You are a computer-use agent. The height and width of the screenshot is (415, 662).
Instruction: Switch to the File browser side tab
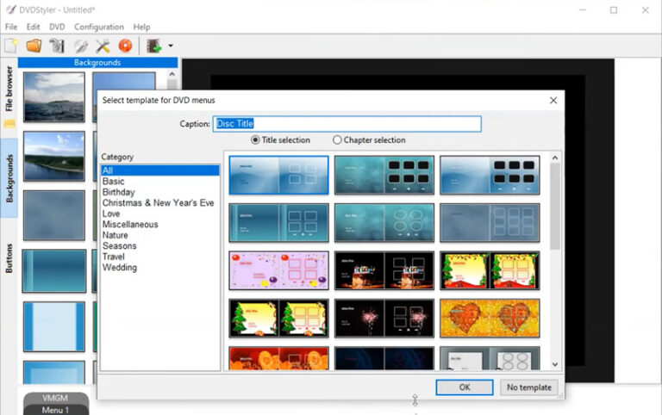click(9, 89)
